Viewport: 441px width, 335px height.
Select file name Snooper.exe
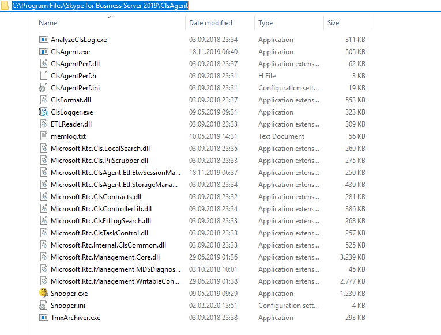pyautogui.click(x=69, y=293)
